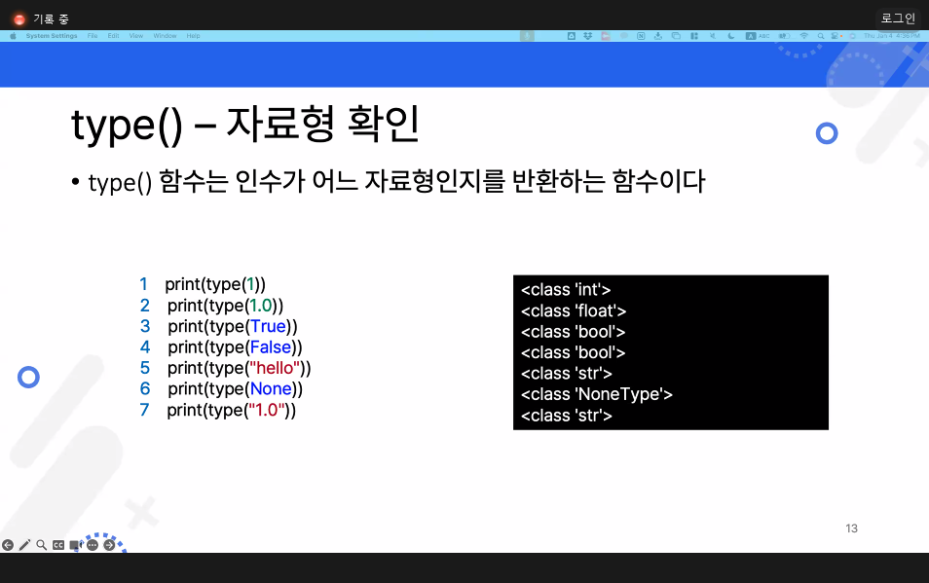929x583 pixels.
Task: Click code line 'print(type(None))'
Action: [x=235, y=389]
